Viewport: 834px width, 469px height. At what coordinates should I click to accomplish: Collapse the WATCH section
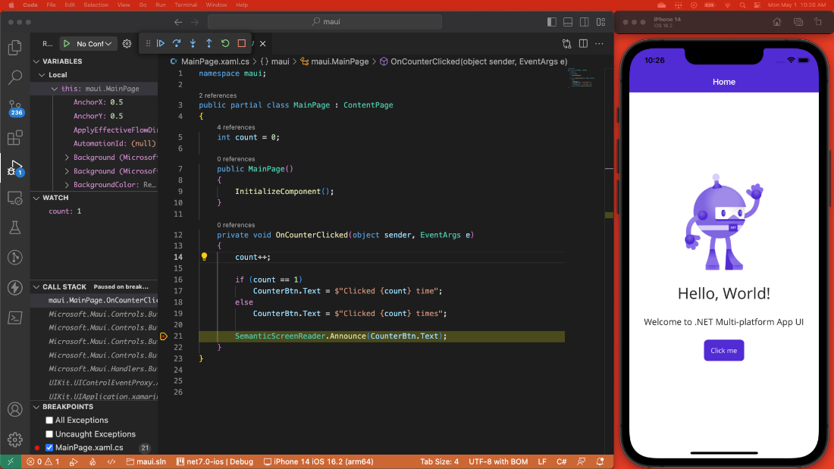[36, 198]
